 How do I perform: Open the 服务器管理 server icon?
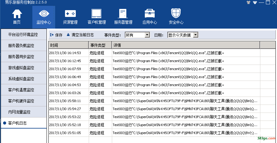123,14
